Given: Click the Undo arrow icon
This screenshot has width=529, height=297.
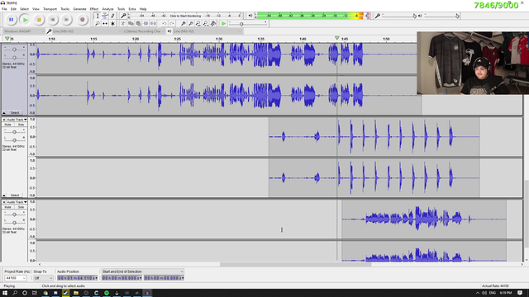Looking at the screenshot, I should coord(164,24).
